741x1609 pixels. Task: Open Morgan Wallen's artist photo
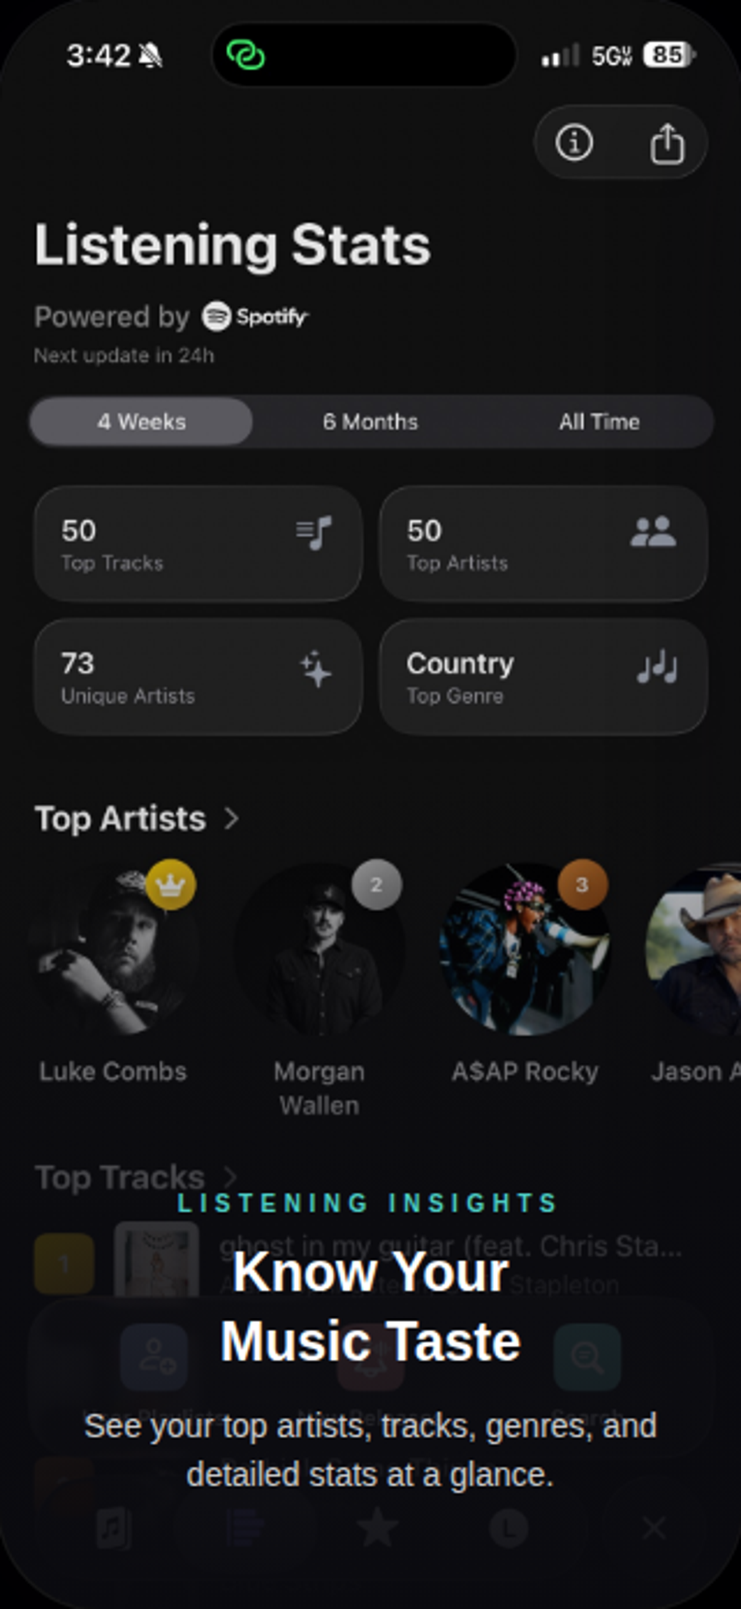click(319, 949)
